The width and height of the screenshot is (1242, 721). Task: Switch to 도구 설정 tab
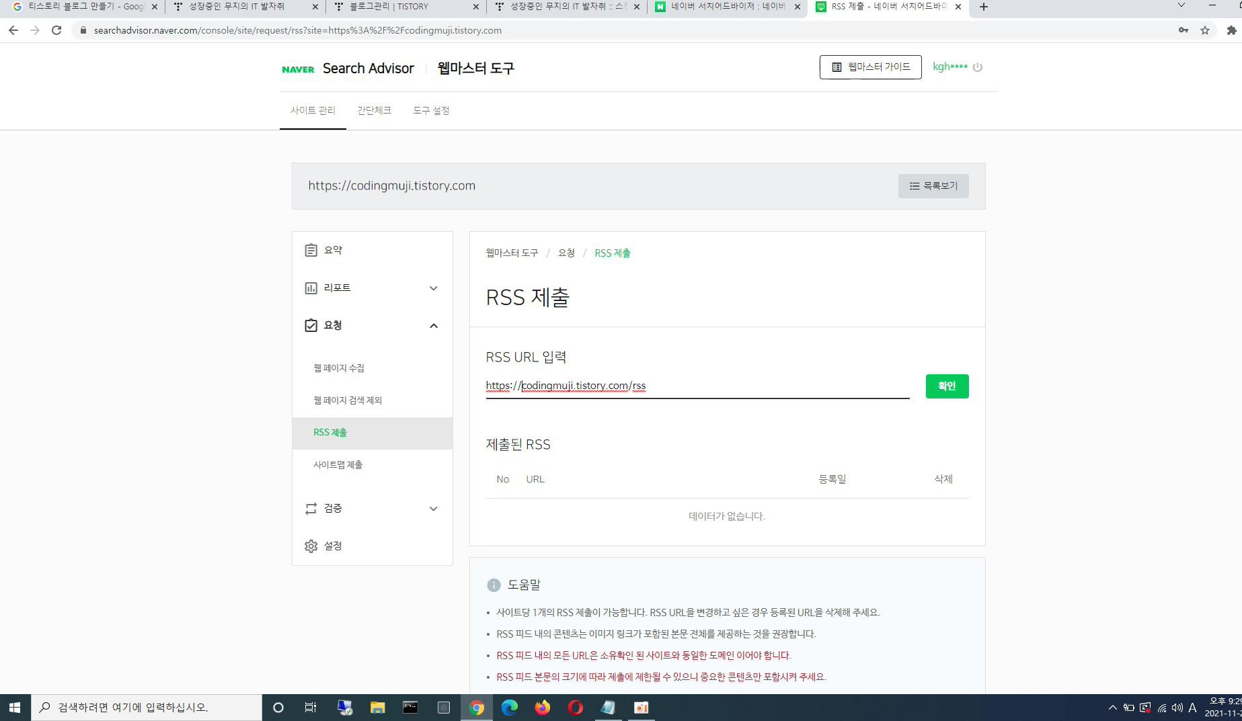click(x=431, y=110)
